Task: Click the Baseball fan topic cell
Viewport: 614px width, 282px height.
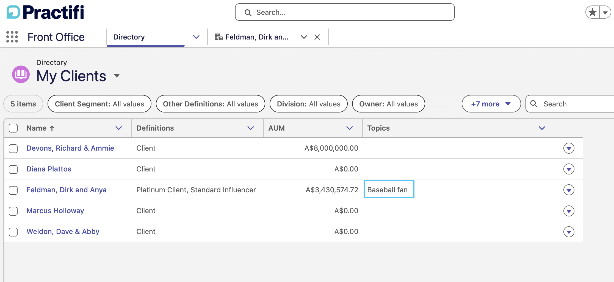Action: [389, 189]
